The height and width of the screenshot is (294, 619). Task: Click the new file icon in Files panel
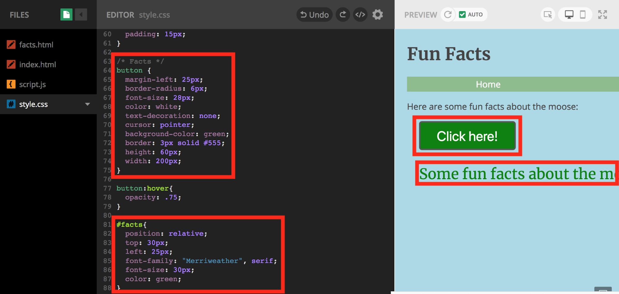(66, 15)
